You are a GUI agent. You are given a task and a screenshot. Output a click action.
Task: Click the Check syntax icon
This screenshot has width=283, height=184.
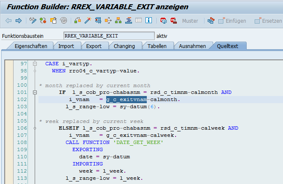(x=77, y=21)
